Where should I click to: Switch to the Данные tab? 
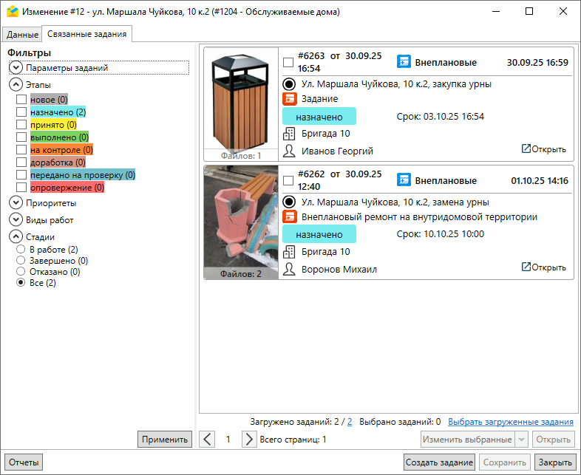[22, 34]
